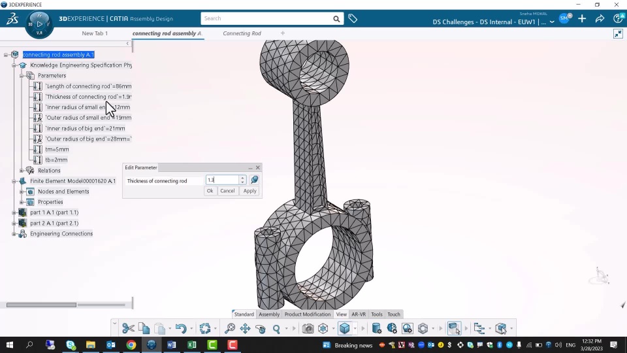Open the toolbar options chevron at left of action bar
627x353 pixels.
click(x=114, y=323)
